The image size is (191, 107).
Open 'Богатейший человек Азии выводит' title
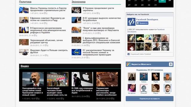(57, 92)
